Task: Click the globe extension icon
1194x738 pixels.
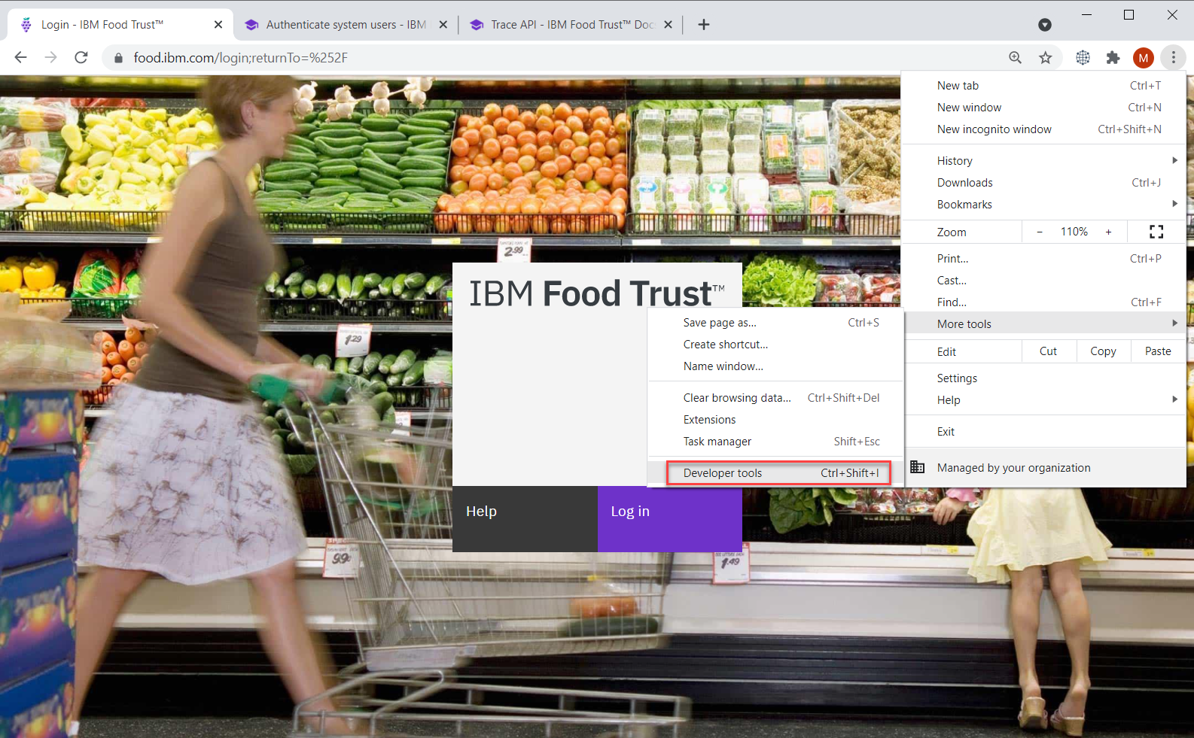Action: [x=1083, y=57]
